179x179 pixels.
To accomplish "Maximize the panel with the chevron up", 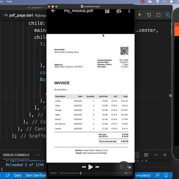I will (156, 155).
